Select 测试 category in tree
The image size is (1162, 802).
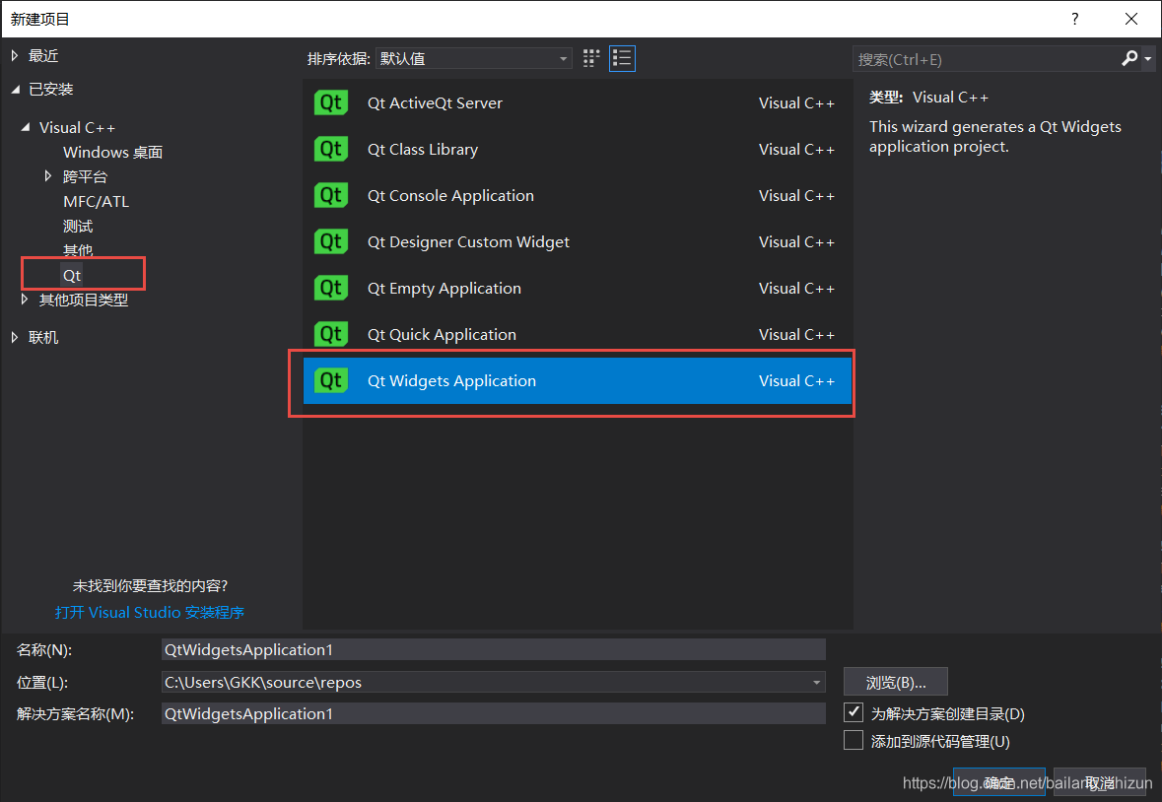tap(78, 226)
